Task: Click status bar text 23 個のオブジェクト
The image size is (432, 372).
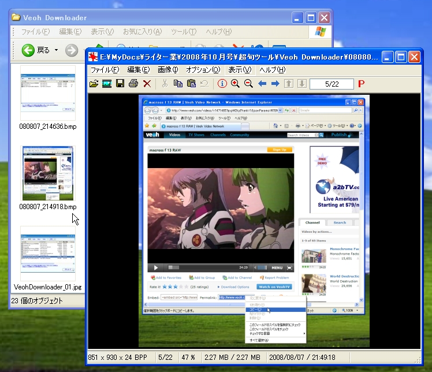Action: pyautogui.click(x=37, y=300)
